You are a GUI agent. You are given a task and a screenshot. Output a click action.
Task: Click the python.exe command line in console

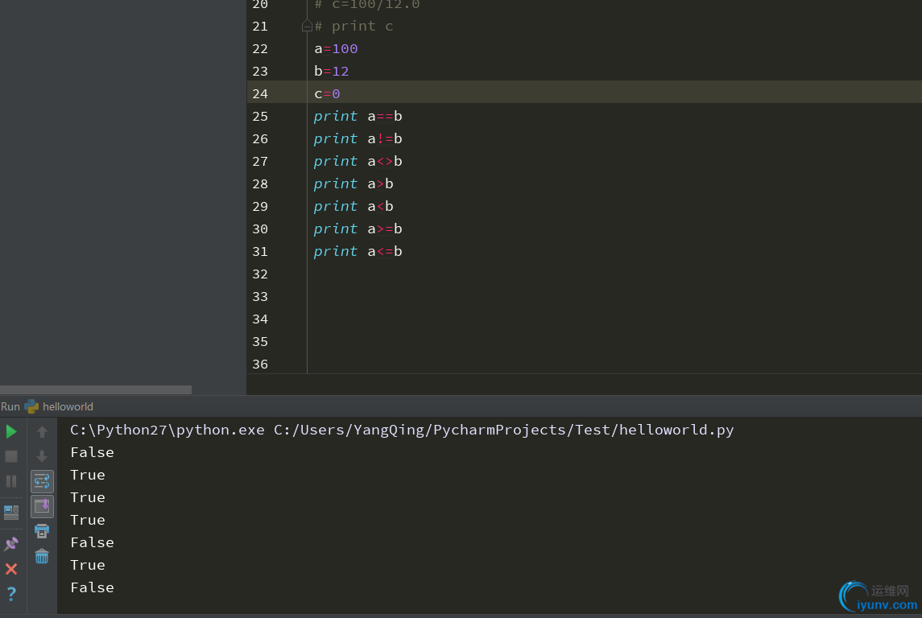coord(402,430)
